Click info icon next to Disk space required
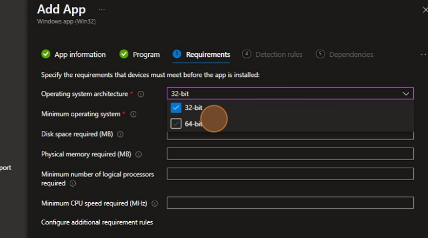Screen dimensions: 428x238 tap(120, 134)
